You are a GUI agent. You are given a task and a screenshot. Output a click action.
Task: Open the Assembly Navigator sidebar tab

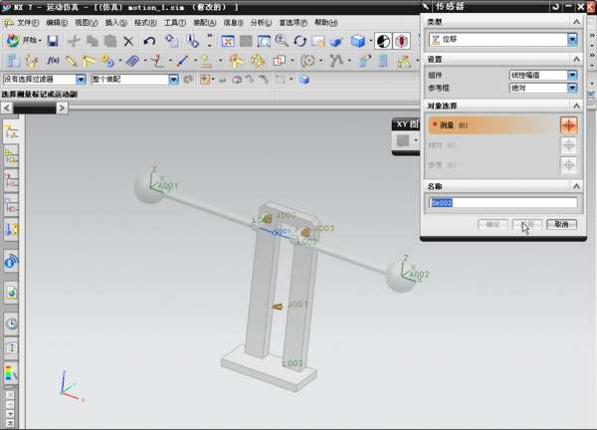pyautogui.click(x=11, y=156)
